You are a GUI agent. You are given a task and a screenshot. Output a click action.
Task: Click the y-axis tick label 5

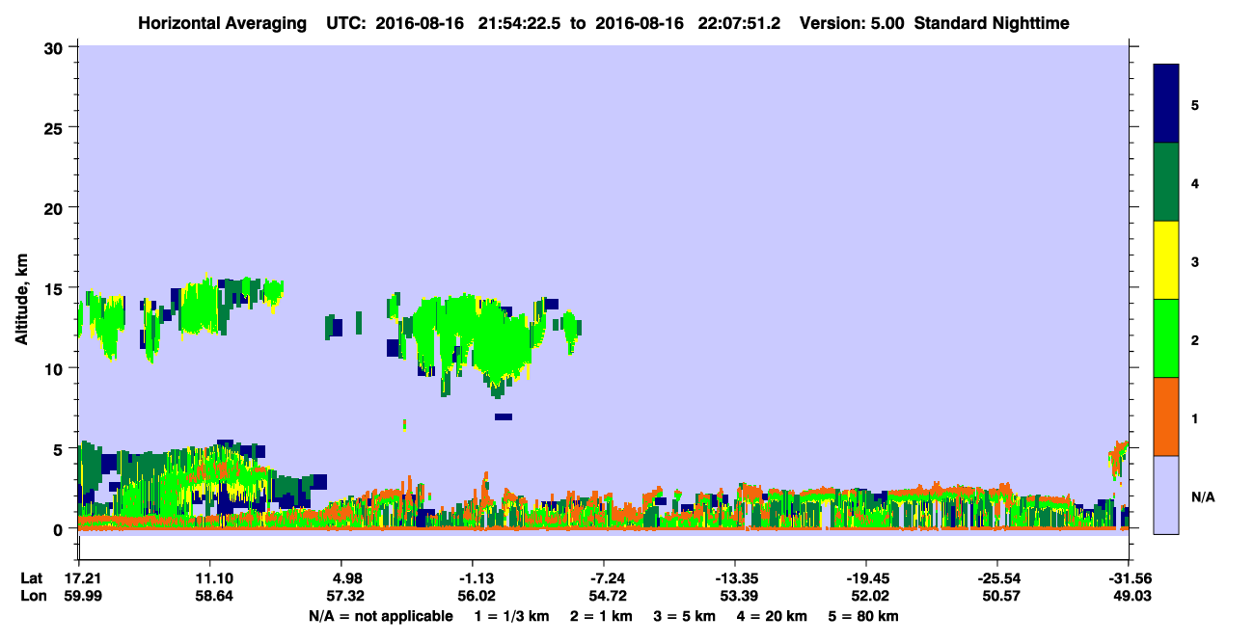click(60, 448)
